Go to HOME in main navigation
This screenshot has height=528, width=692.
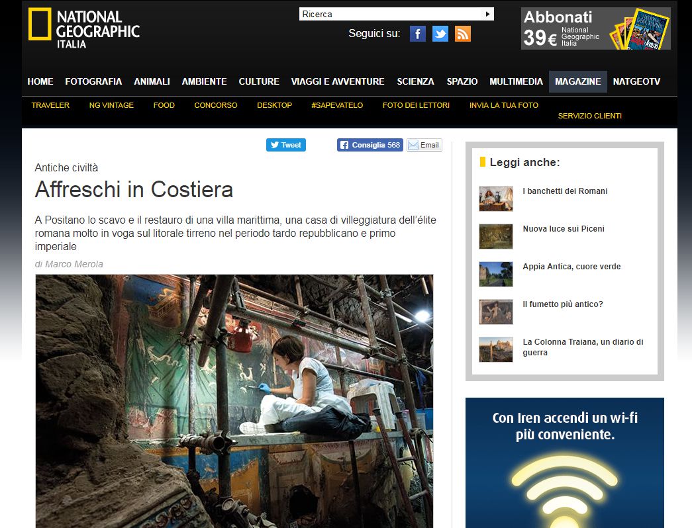40,81
